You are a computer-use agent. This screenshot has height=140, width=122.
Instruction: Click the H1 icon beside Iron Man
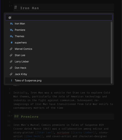11,24
